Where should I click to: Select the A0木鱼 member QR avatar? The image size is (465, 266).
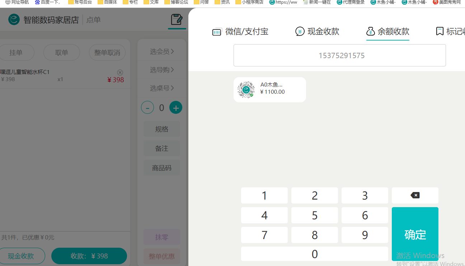click(x=246, y=90)
